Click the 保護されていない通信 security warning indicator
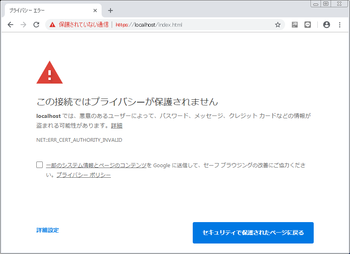The width and height of the screenshot is (350, 254). click(79, 24)
